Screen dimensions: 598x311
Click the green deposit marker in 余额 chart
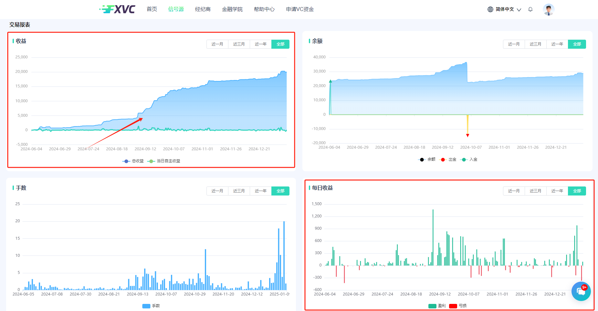coord(330,81)
